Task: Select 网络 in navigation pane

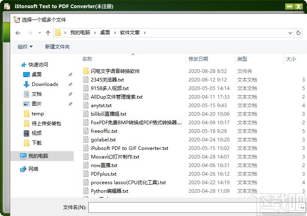Action: [x=33, y=169]
